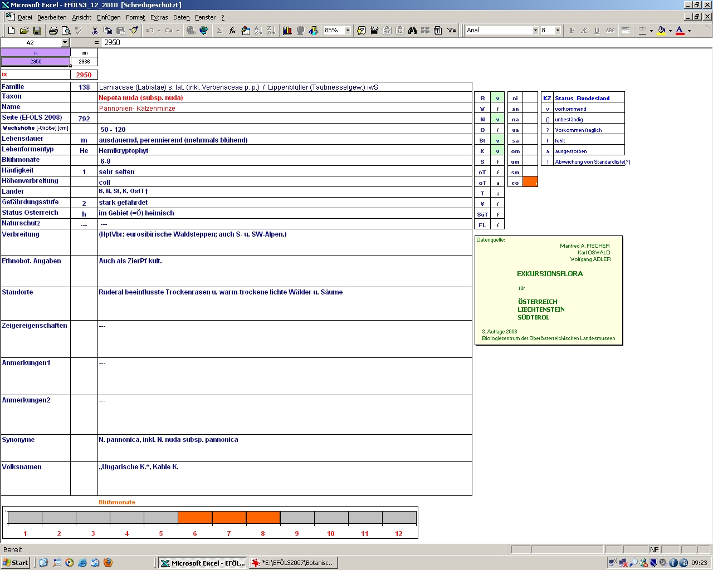Viewport: 713px width, 570px height.
Task: Click the Internet Explorer quick launch icon
Action: point(82,563)
